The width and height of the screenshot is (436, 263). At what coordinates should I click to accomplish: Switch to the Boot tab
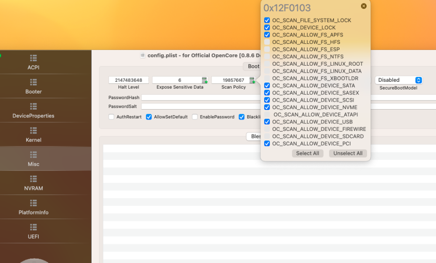[252, 66]
